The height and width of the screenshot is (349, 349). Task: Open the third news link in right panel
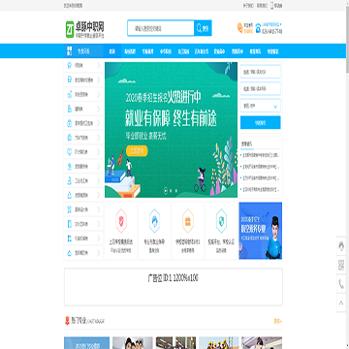point(261,178)
